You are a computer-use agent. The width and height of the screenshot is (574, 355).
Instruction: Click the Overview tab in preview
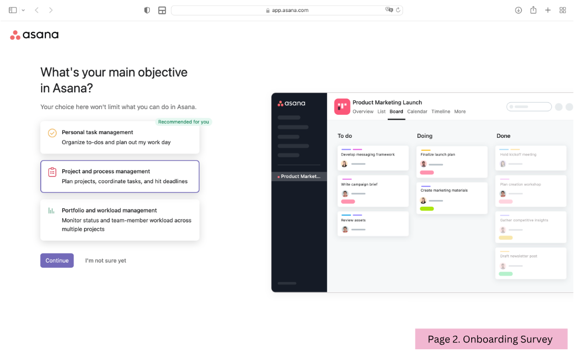[363, 111]
